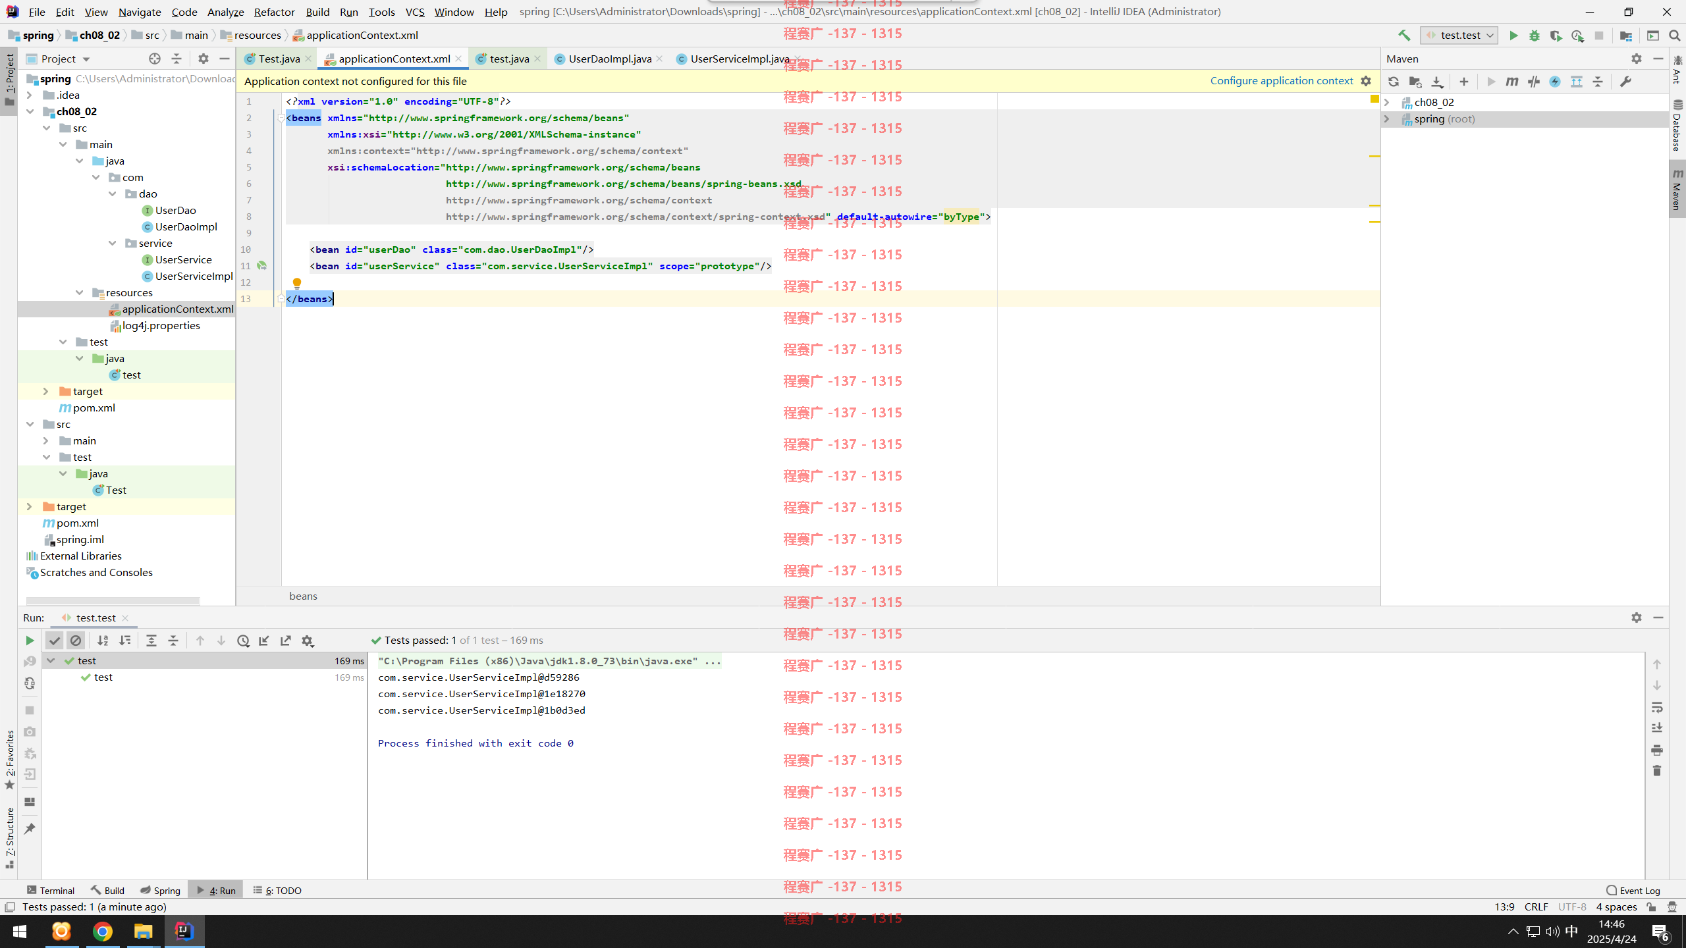Print console output icon
The image size is (1686, 948).
tap(1657, 750)
